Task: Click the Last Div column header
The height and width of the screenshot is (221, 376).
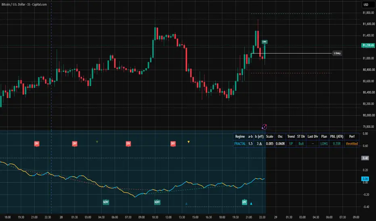Action: (313, 137)
